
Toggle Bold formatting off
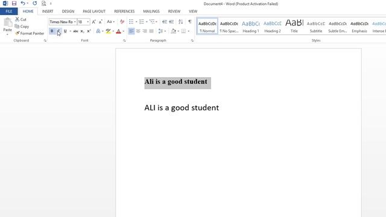point(52,31)
